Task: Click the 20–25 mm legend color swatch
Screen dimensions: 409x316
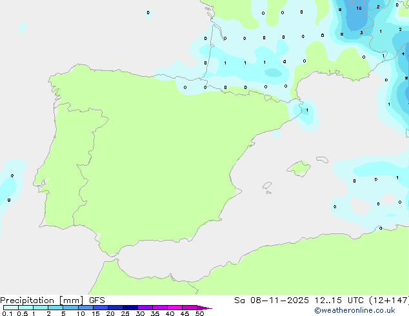Action: point(115,308)
